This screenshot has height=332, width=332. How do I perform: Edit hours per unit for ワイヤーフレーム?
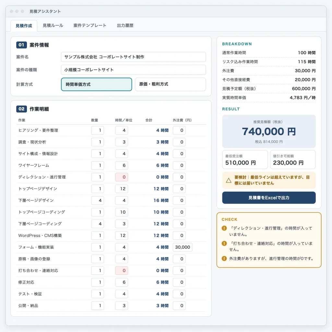coord(122,165)
